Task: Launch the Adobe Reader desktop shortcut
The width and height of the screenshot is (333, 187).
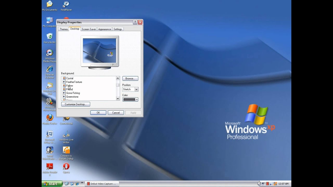Action: click(x=49, y=166)
